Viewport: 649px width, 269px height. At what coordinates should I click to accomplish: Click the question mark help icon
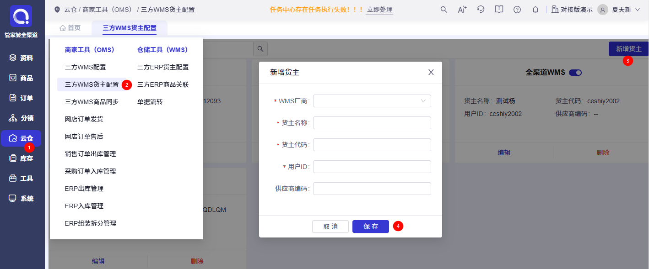517,10
